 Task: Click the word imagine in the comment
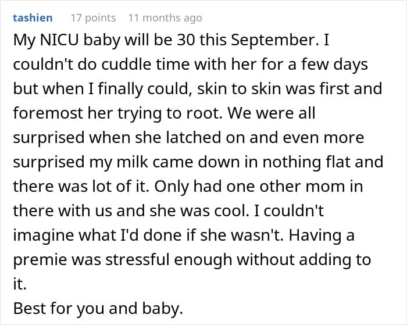click(44, 235)
